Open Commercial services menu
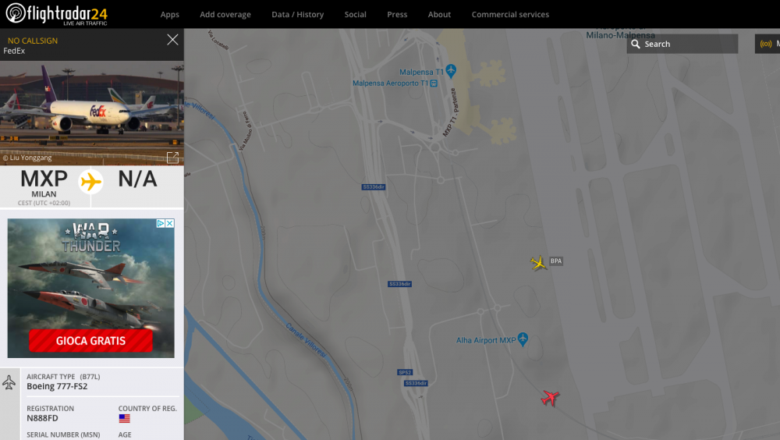The image size is (780, 440). coord(510,14)
